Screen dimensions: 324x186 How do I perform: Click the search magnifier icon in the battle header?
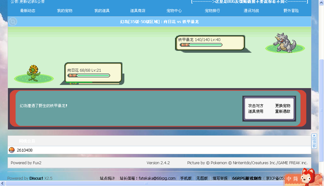[x=13, y=22]
